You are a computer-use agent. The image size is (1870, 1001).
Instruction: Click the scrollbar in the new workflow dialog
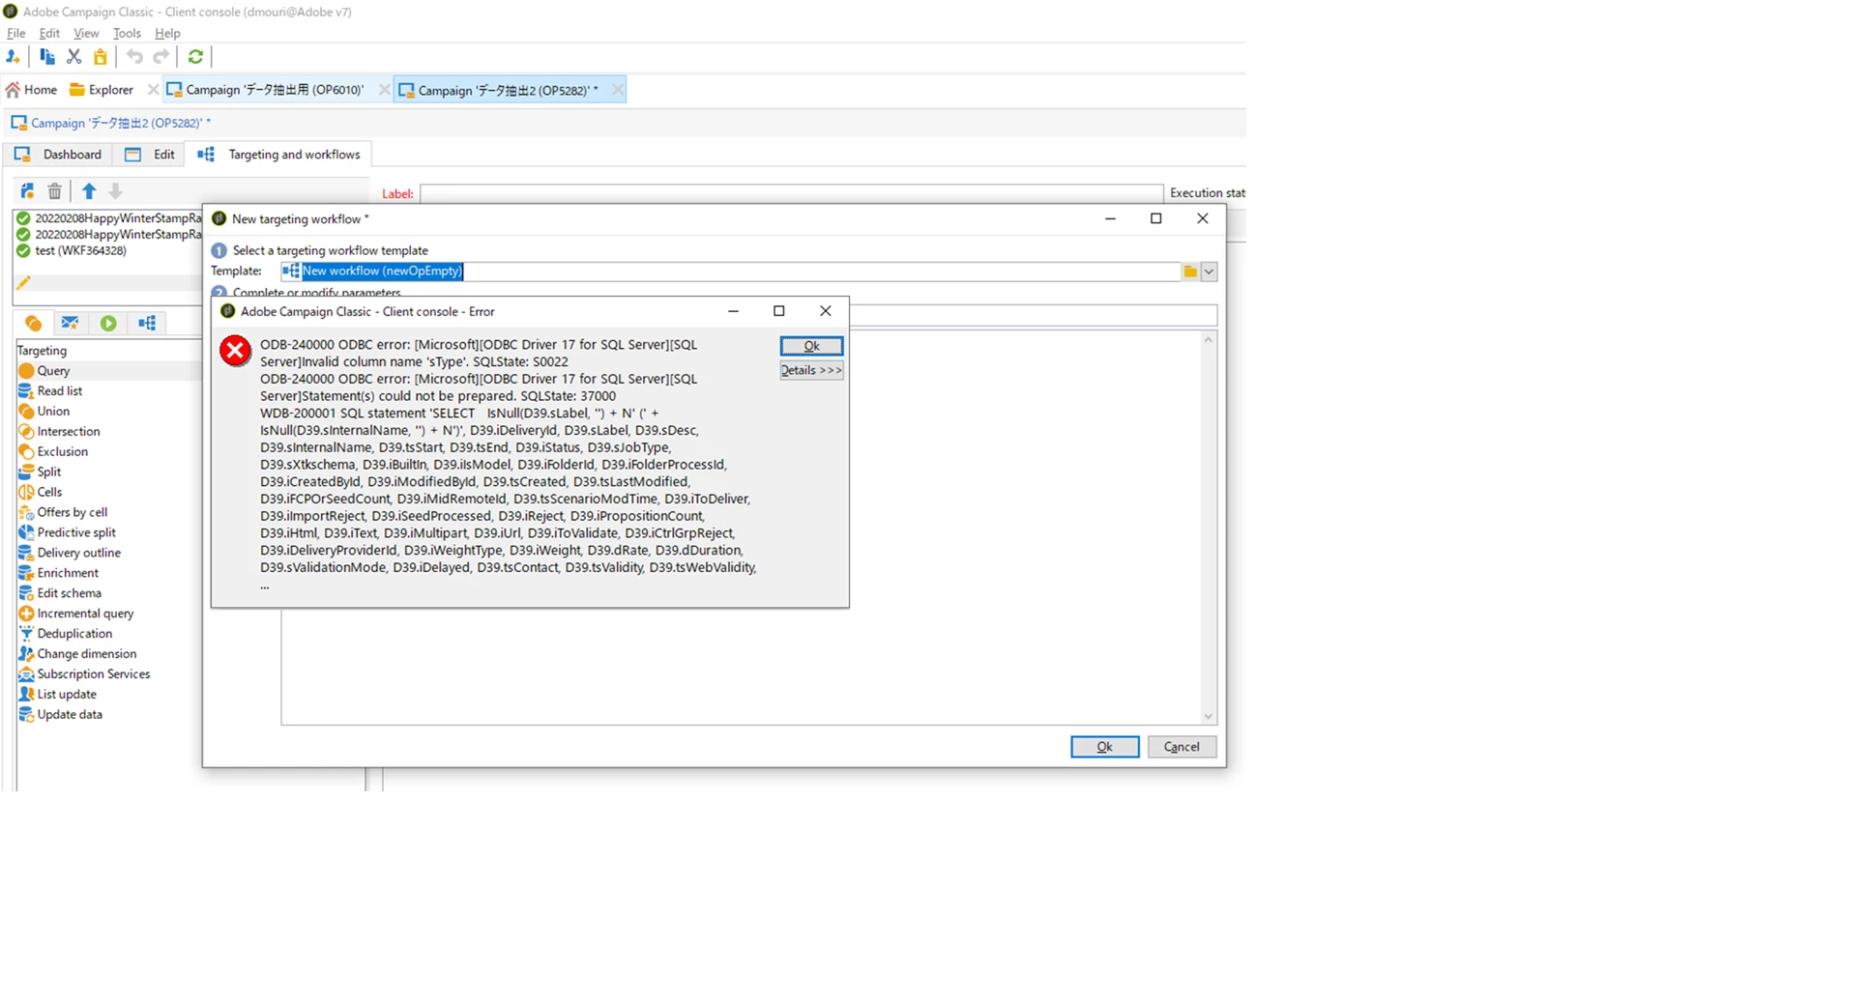pyautogui.click(x=1209, y=528)
